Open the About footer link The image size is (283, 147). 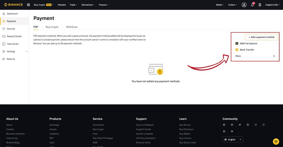click(x=9, y=125)
